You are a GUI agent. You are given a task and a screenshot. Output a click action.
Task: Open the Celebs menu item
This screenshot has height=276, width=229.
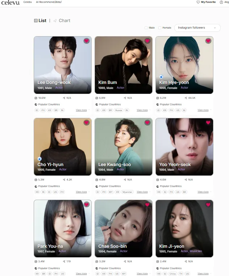pos(28,2)
